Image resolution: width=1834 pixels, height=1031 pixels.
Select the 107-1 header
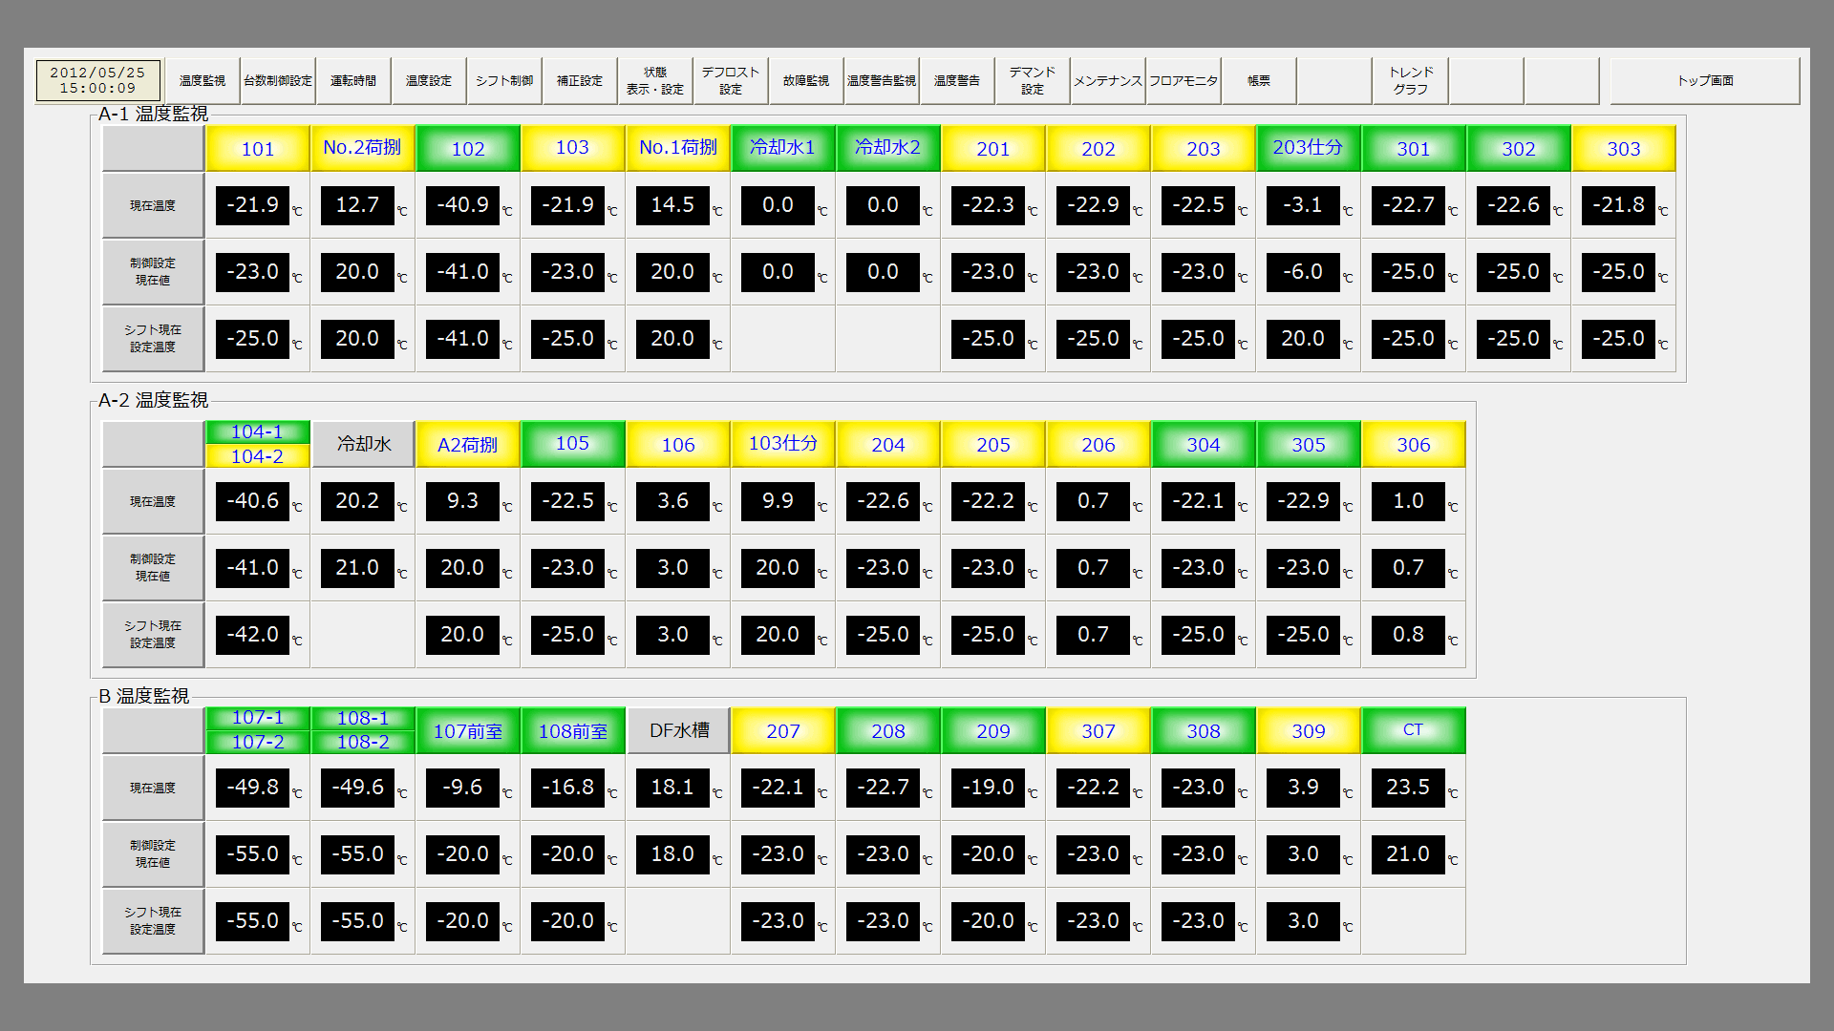(x=258, y=718)
